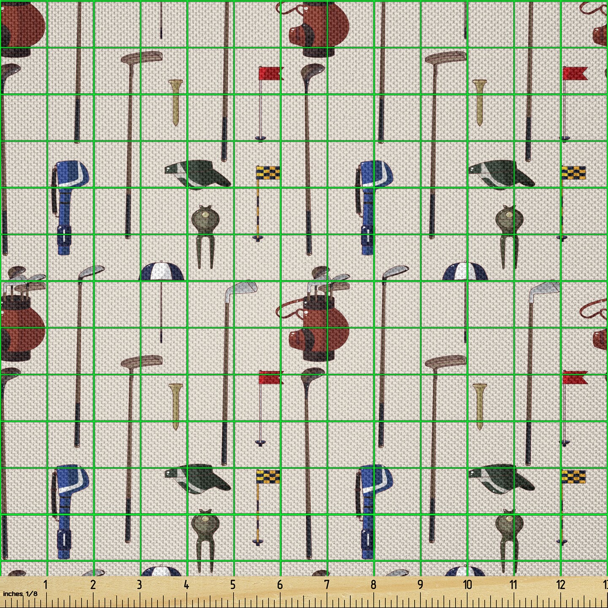Viewport: 608px width, 608px height.
Task: Click the number 8 on the ruler
Action: click(373, 585)
